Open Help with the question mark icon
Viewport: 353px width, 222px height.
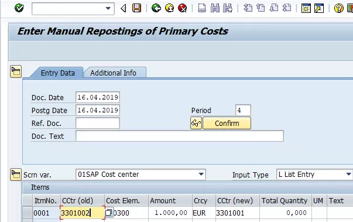(338, 8)
